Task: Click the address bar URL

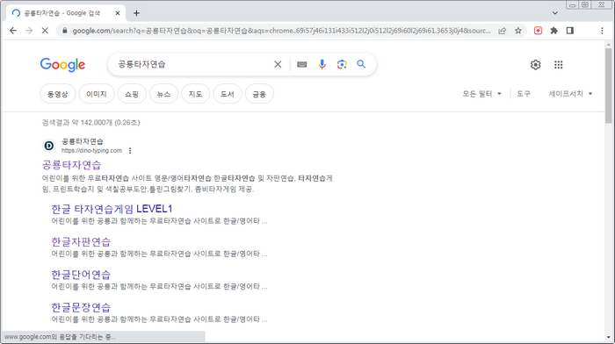Action: [x=281, y=31]
